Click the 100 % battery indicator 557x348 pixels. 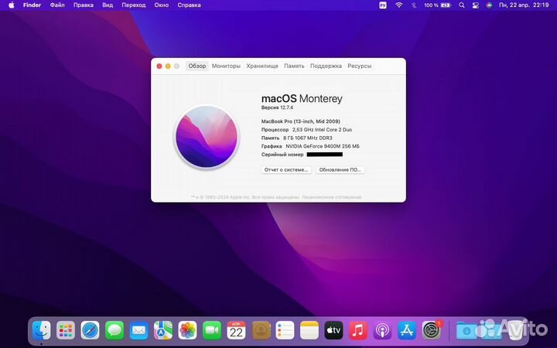coord(437,5)
